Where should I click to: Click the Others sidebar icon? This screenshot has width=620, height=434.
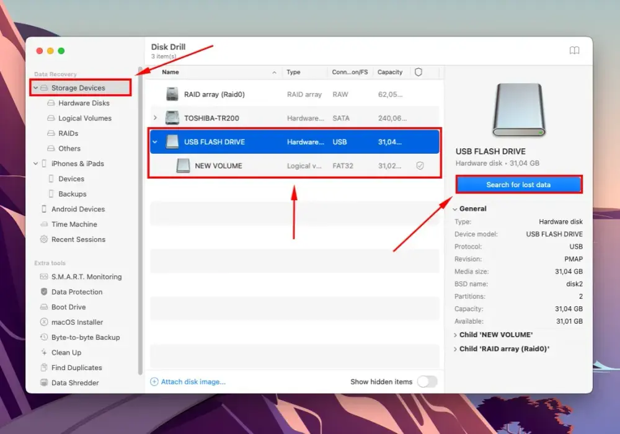(51, 148)
